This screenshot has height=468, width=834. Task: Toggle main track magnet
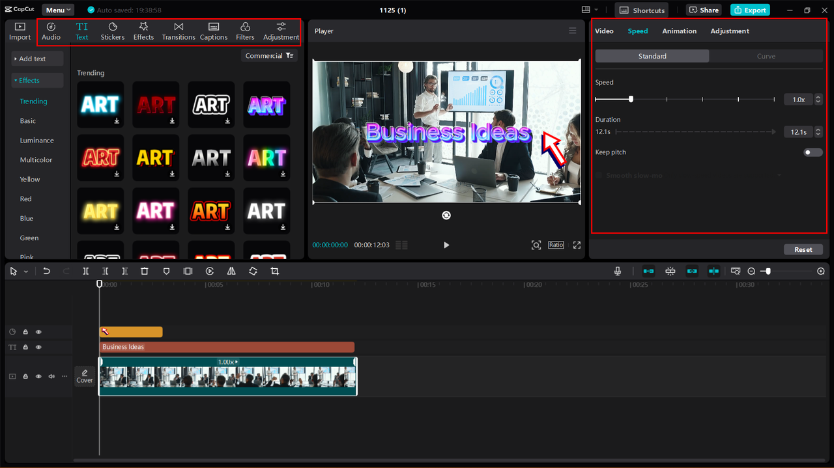pos(648,271)
